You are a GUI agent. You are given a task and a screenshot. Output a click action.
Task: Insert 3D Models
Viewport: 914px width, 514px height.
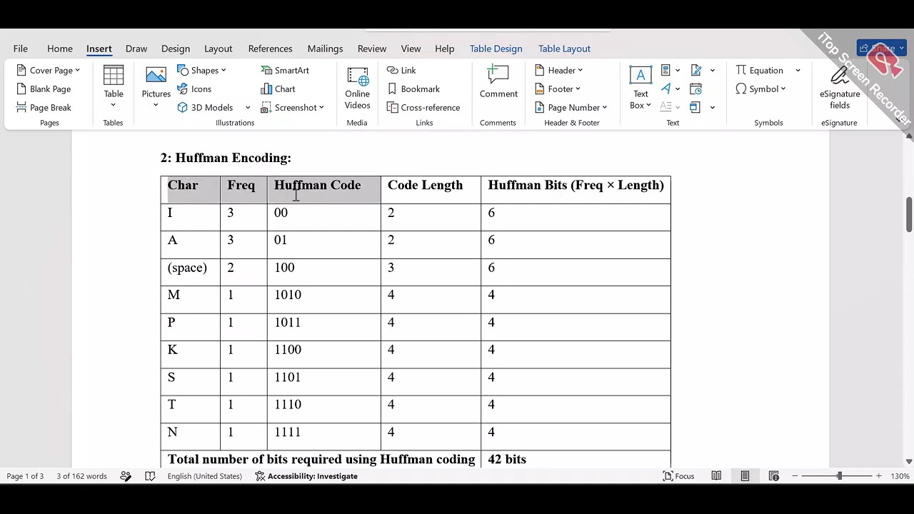206,107
